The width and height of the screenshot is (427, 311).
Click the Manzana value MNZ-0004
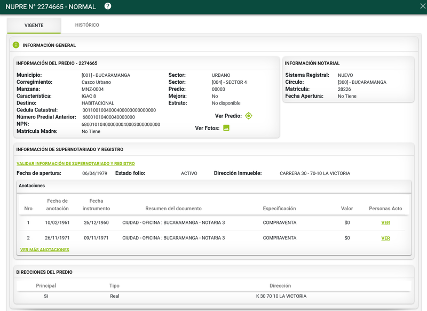pos(92,89)
